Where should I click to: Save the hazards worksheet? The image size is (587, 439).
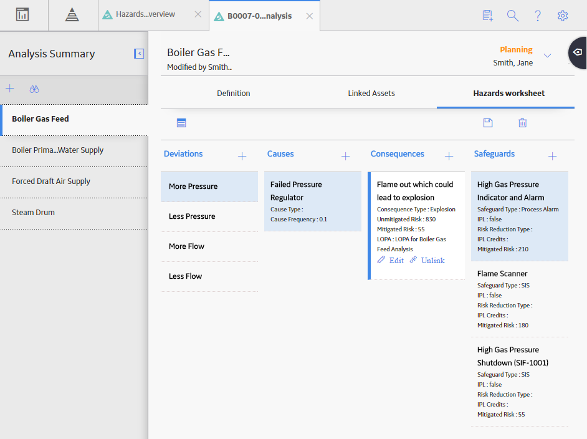[488, 123]
